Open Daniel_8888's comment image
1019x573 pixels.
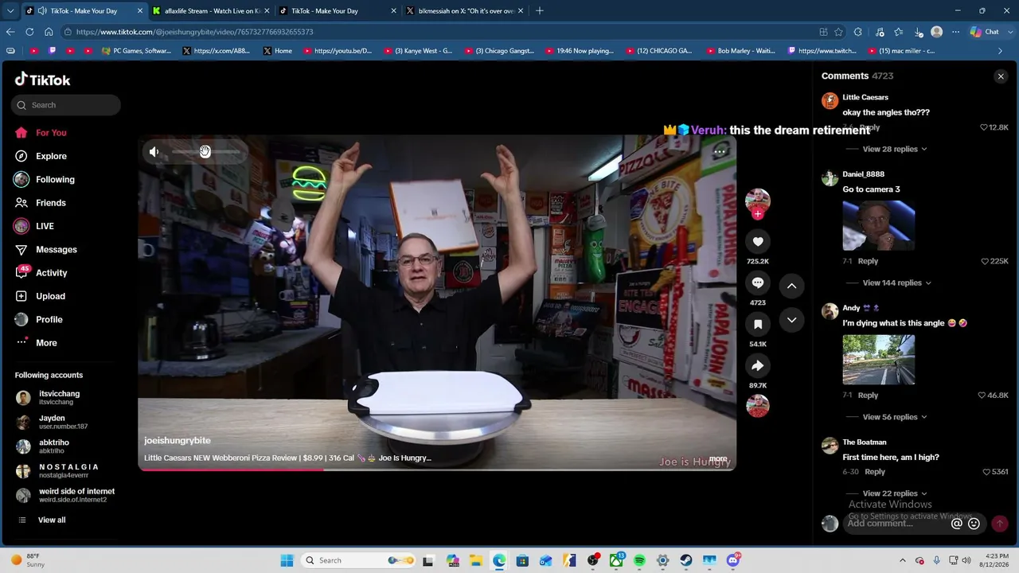(878, 225)
